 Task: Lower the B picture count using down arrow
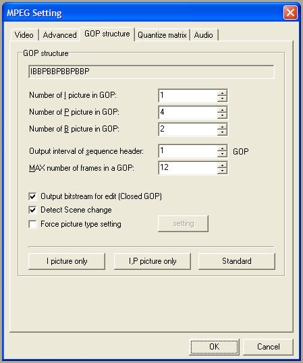[222, 132]
